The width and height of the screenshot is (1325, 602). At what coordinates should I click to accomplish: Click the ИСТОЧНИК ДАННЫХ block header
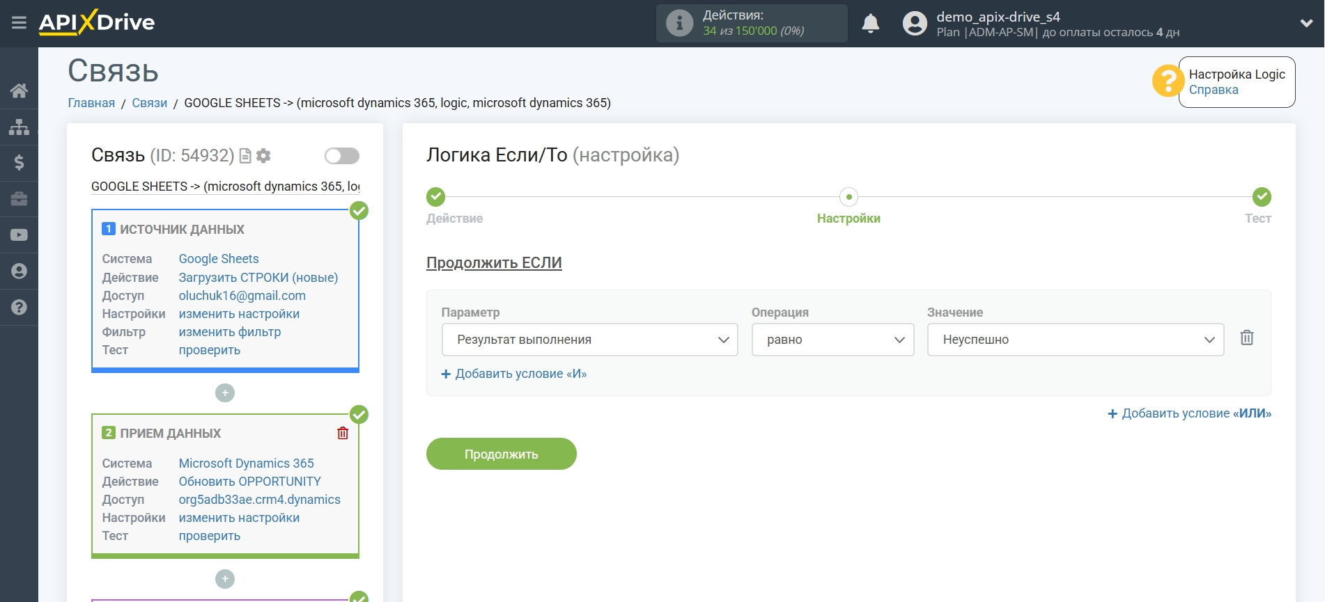(x=173, y=229)
